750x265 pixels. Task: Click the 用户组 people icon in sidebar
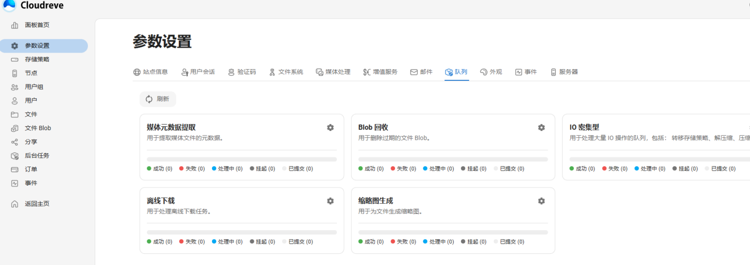click(15, 87)
